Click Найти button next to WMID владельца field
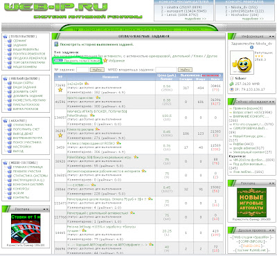 click(185, 69)
